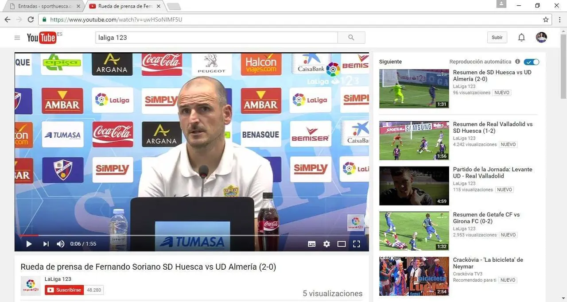
Task: Play the video
Action: point(29,244)
